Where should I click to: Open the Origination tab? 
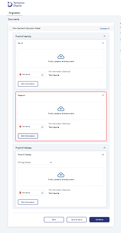(14, 13)
